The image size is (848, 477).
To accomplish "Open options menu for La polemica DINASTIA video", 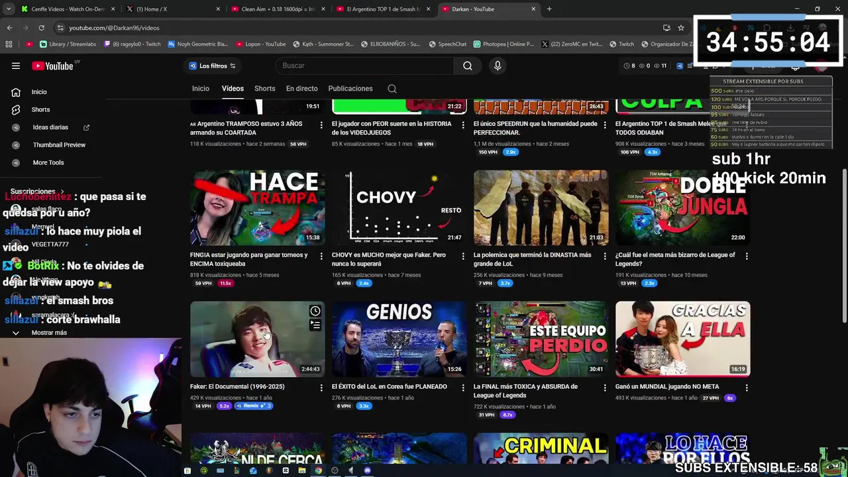I will click(605, 256).
